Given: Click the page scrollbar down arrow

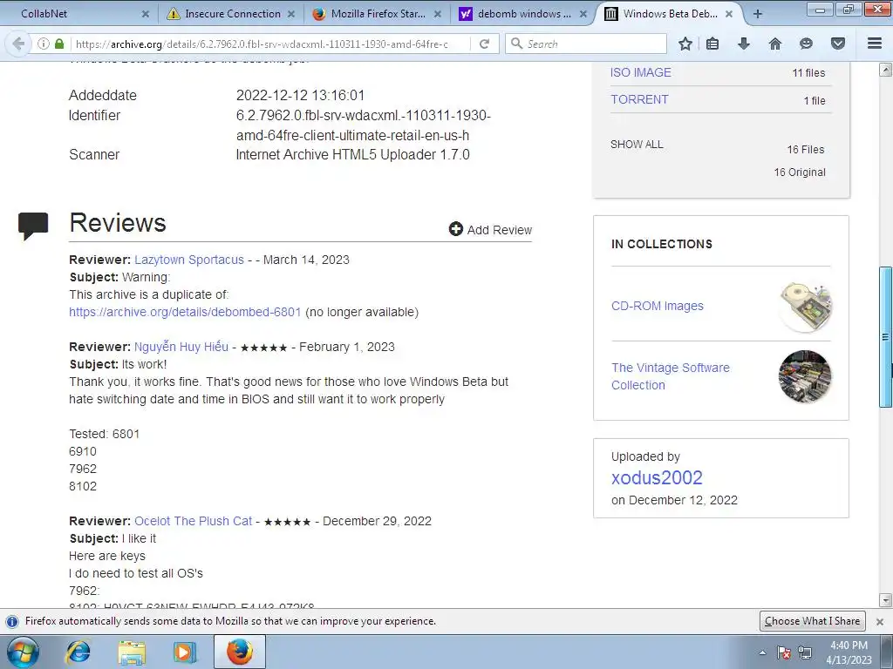Looking at the screenshot, I should tap(885, 599).
